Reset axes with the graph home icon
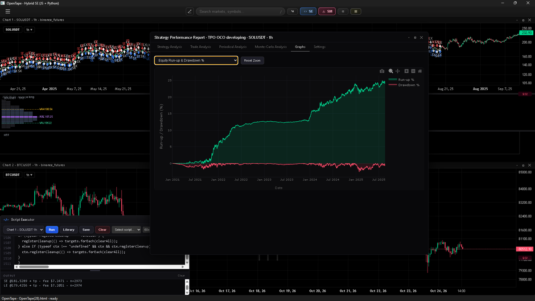Image resolution: width=535 pixels, height=301 pixels. click(x=420, y=71)
